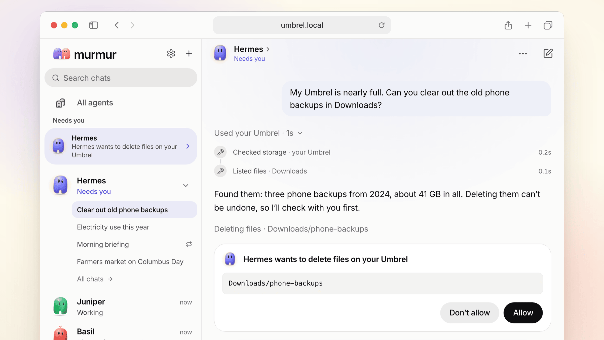Reload the umbrel.local page

tap(382, 25)
